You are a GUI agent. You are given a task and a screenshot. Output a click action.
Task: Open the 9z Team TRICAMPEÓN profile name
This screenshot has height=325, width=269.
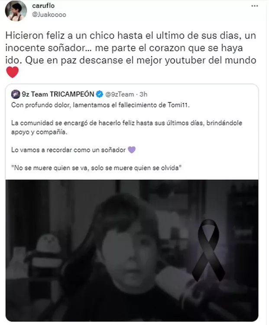58,94
